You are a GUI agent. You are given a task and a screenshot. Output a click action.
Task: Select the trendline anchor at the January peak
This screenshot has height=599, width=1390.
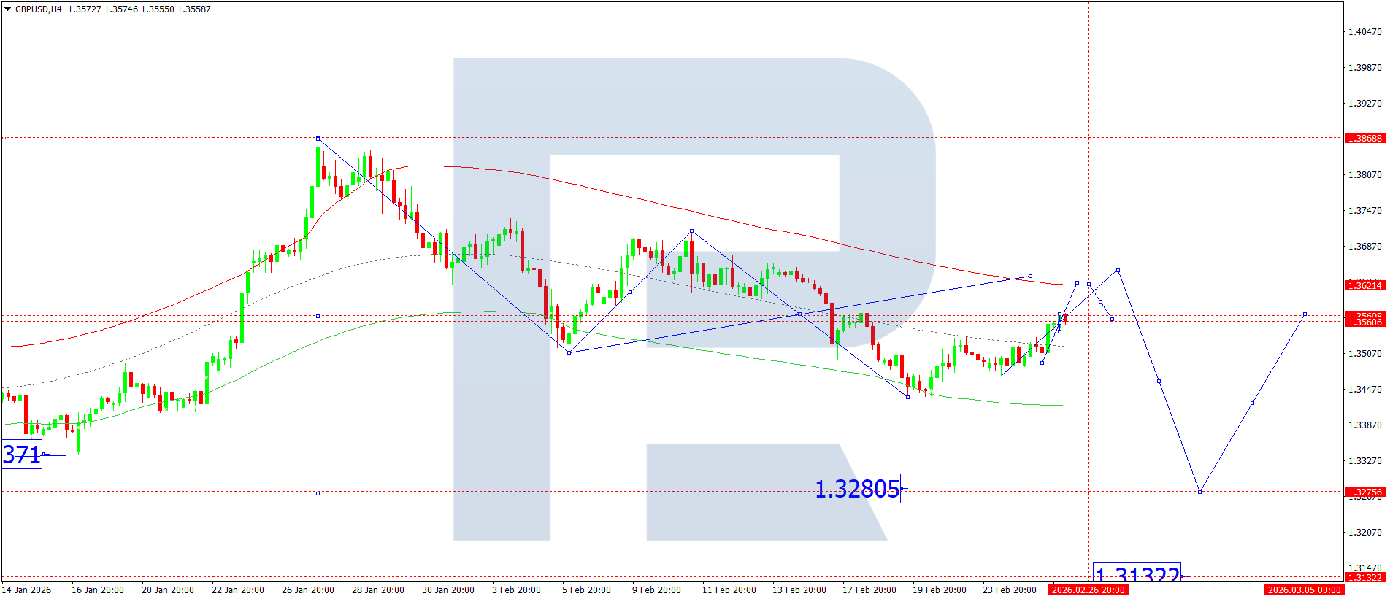click(x=318, y=138)
